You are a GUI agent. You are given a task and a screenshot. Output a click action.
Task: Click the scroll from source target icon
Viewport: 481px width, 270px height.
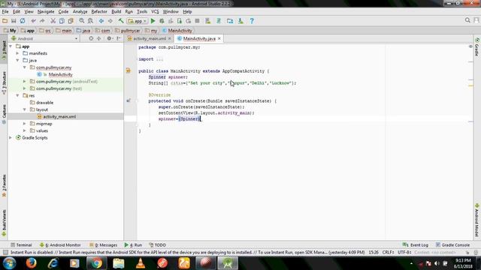[91, 38]
